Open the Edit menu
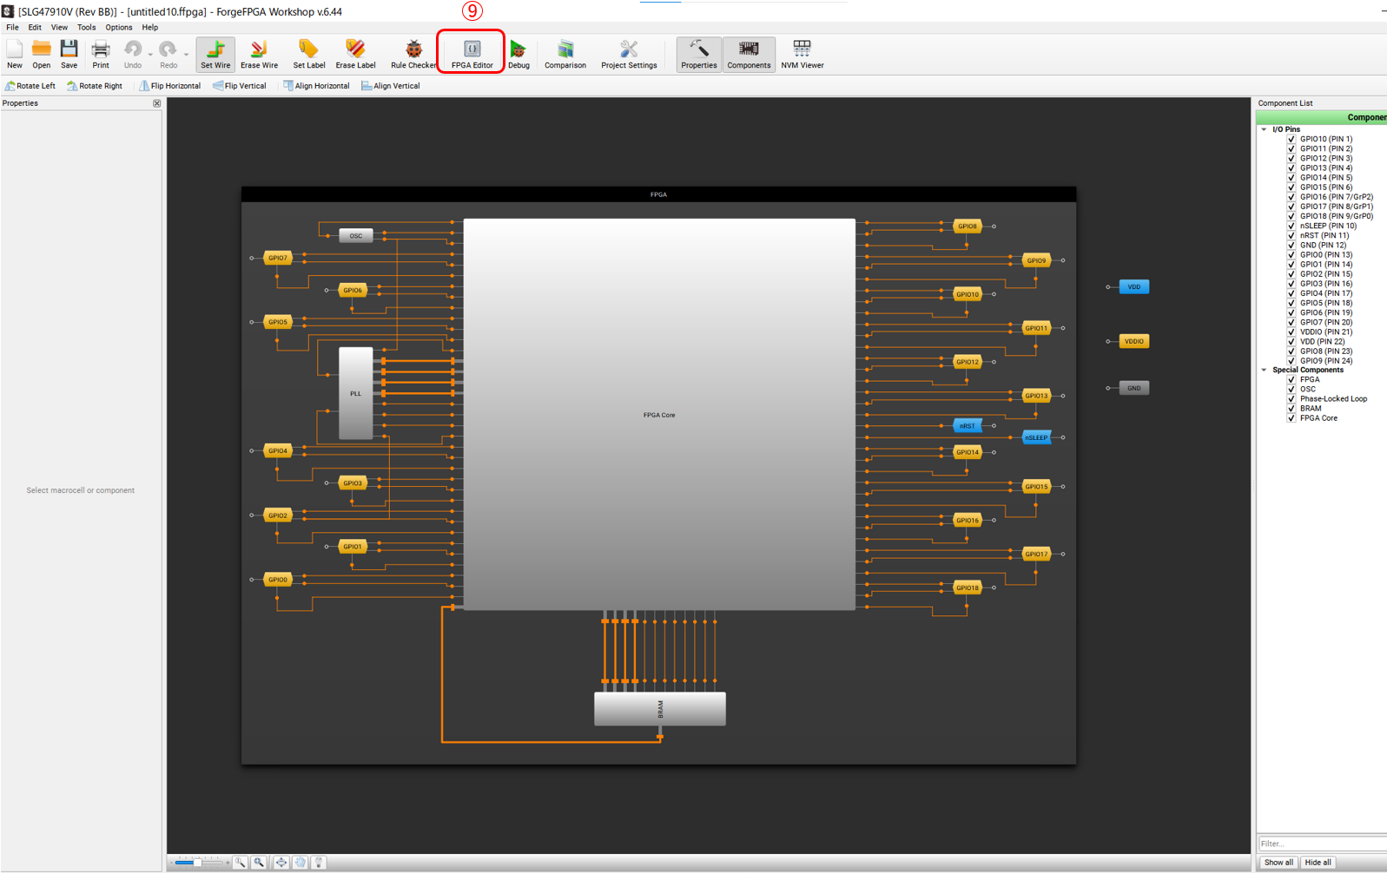The height and width of the screenshot is (873, 1387). (x=35, y=27)
